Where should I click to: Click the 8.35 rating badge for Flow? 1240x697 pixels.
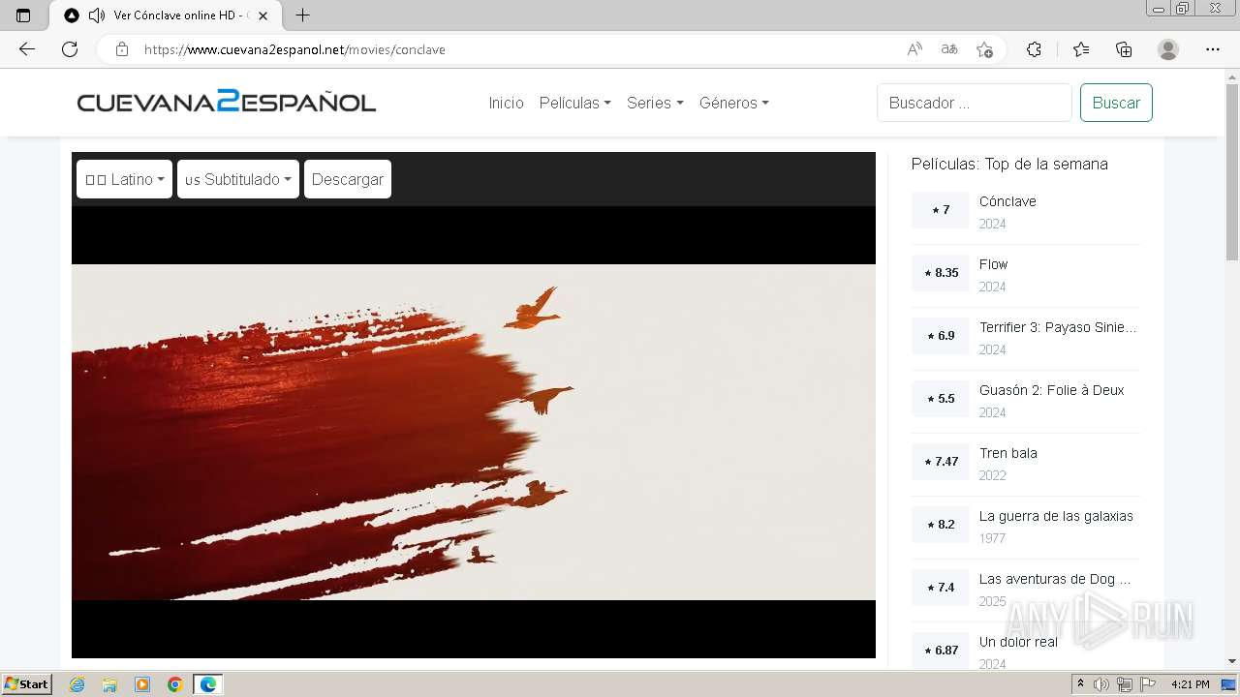pyautogui.click(x=940, y=273)
